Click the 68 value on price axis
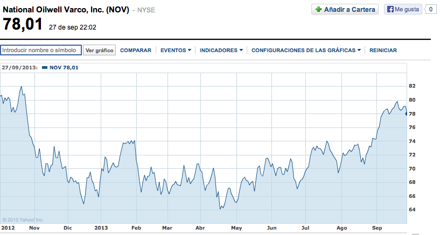Screen dimensions: 440x235 (412, 182)
